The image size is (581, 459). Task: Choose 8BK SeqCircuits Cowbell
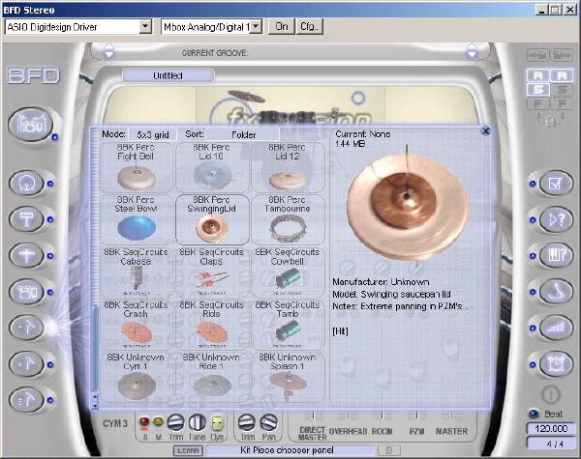point(288,273)
